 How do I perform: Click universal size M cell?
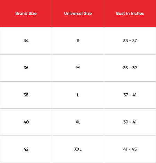[78, 68]
